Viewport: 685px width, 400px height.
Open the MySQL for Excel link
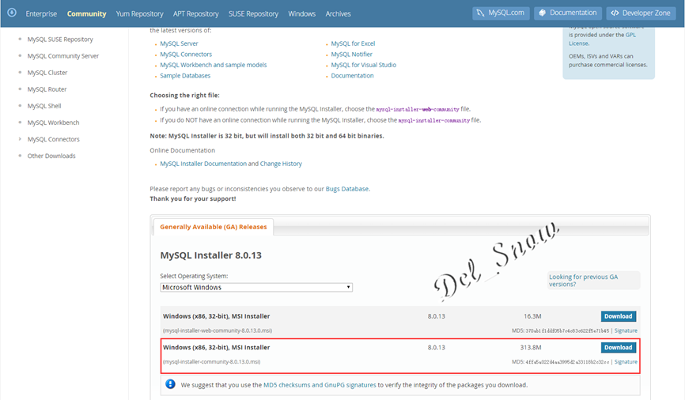tap(353, 43)
